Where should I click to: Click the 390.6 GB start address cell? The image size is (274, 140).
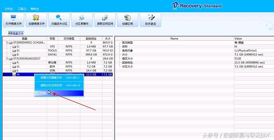(91, 54)
